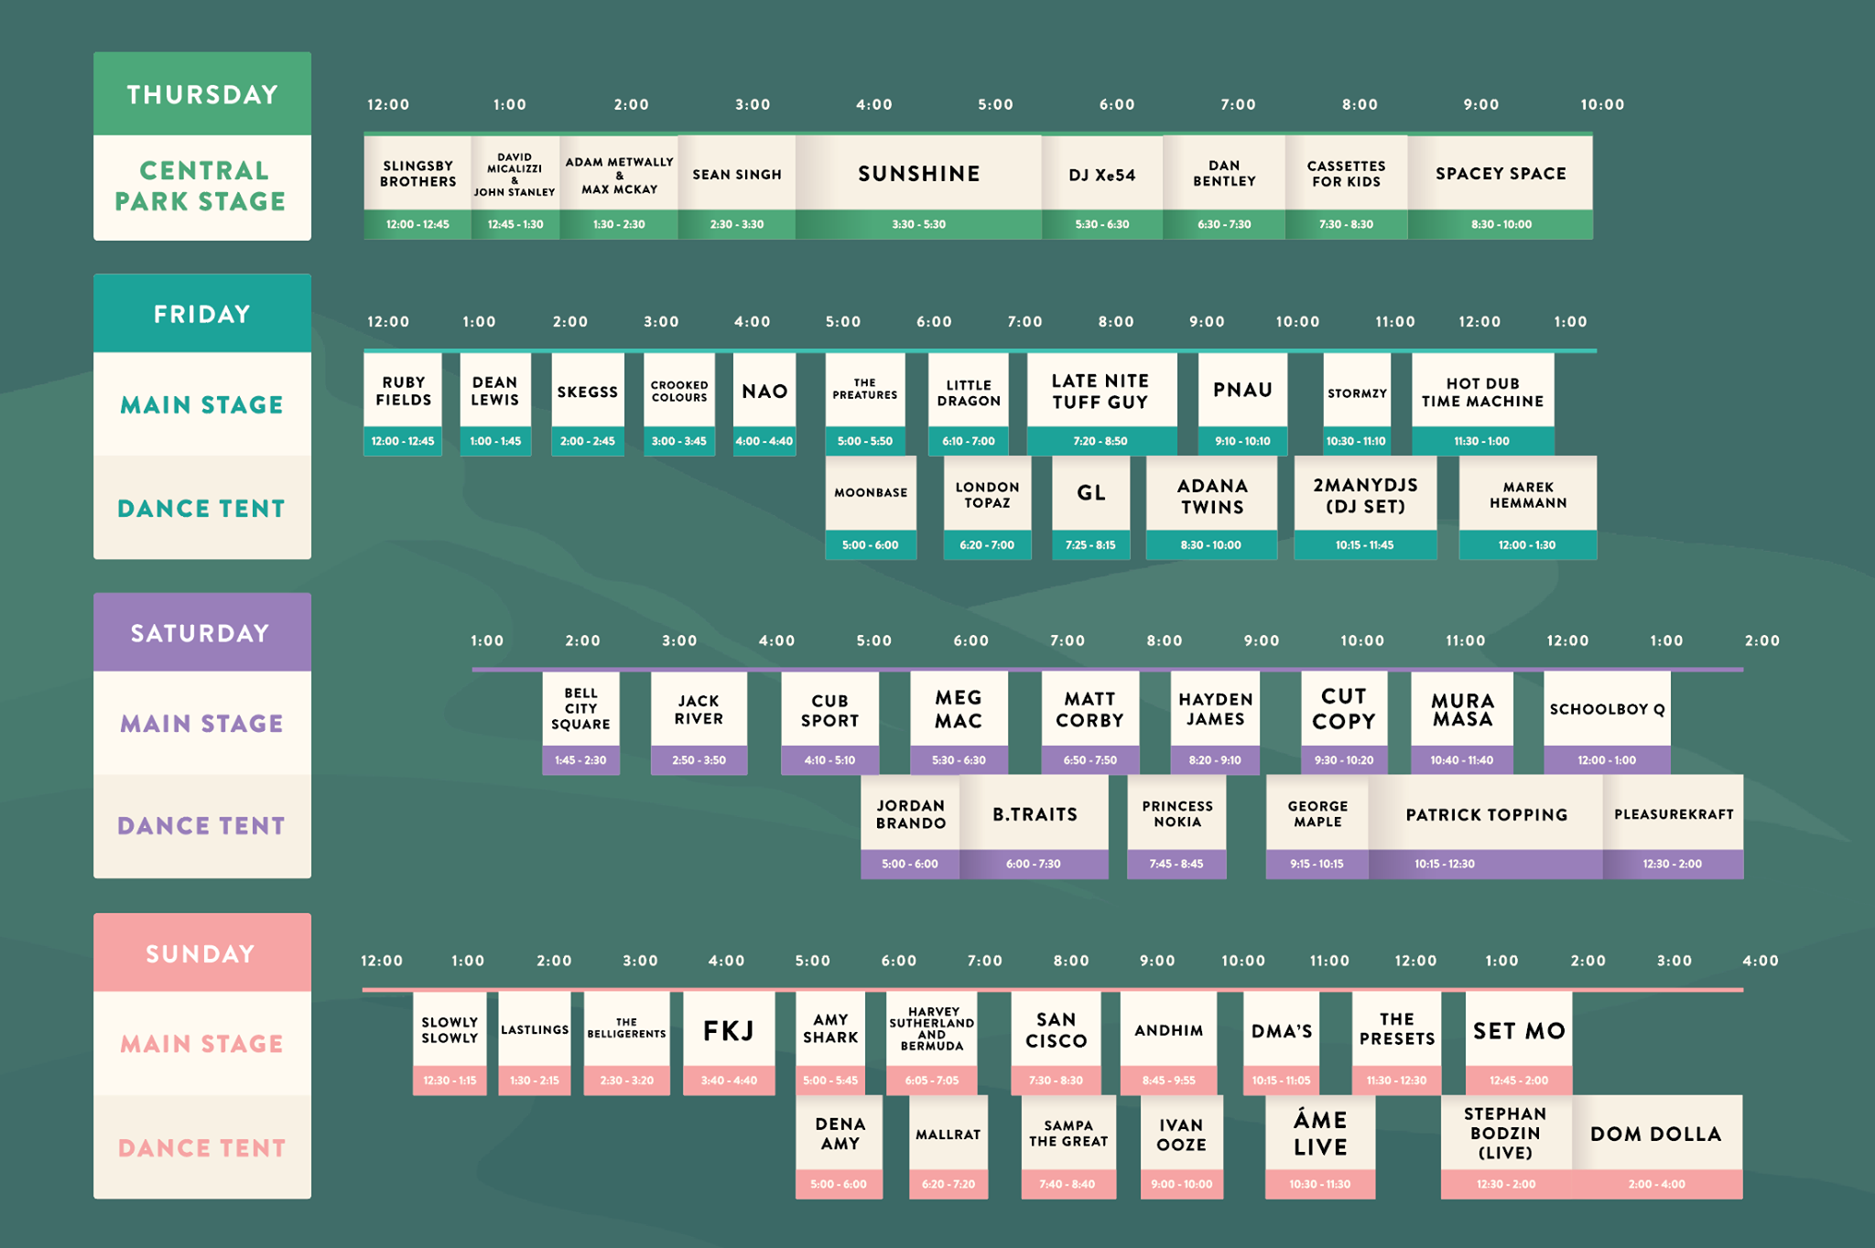Select the Adam Metwally & Max McKay block
This screenshot has width=1875, height=1248.
click(619, 188)
